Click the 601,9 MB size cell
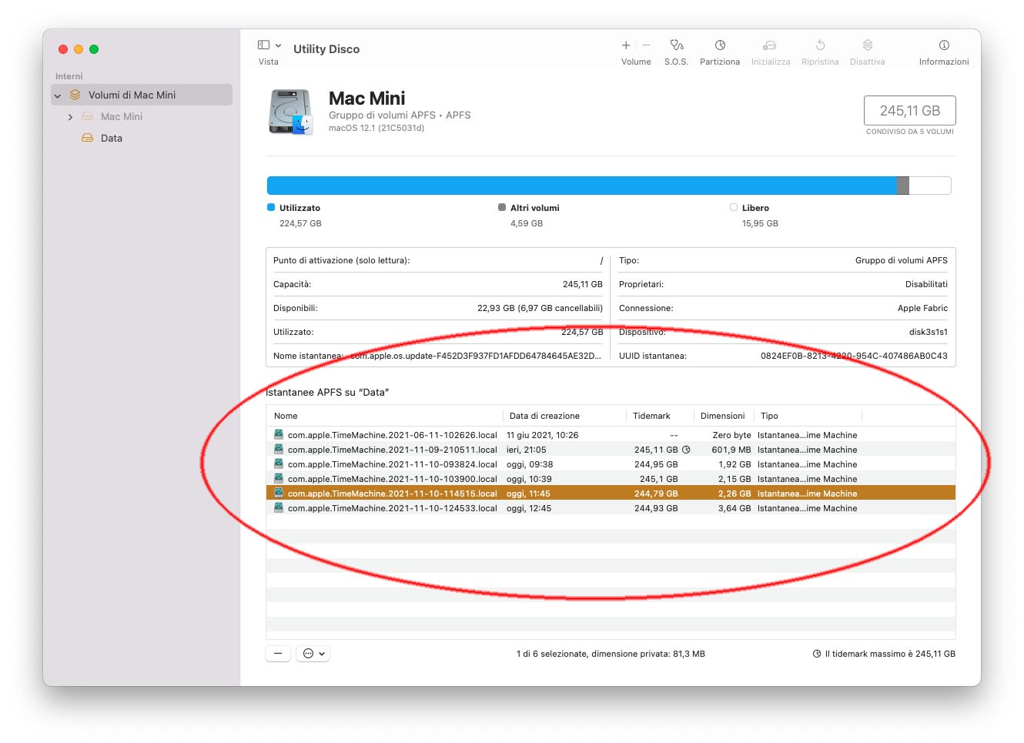This screenshot has height=743, width=1024. tap(731, 450)
